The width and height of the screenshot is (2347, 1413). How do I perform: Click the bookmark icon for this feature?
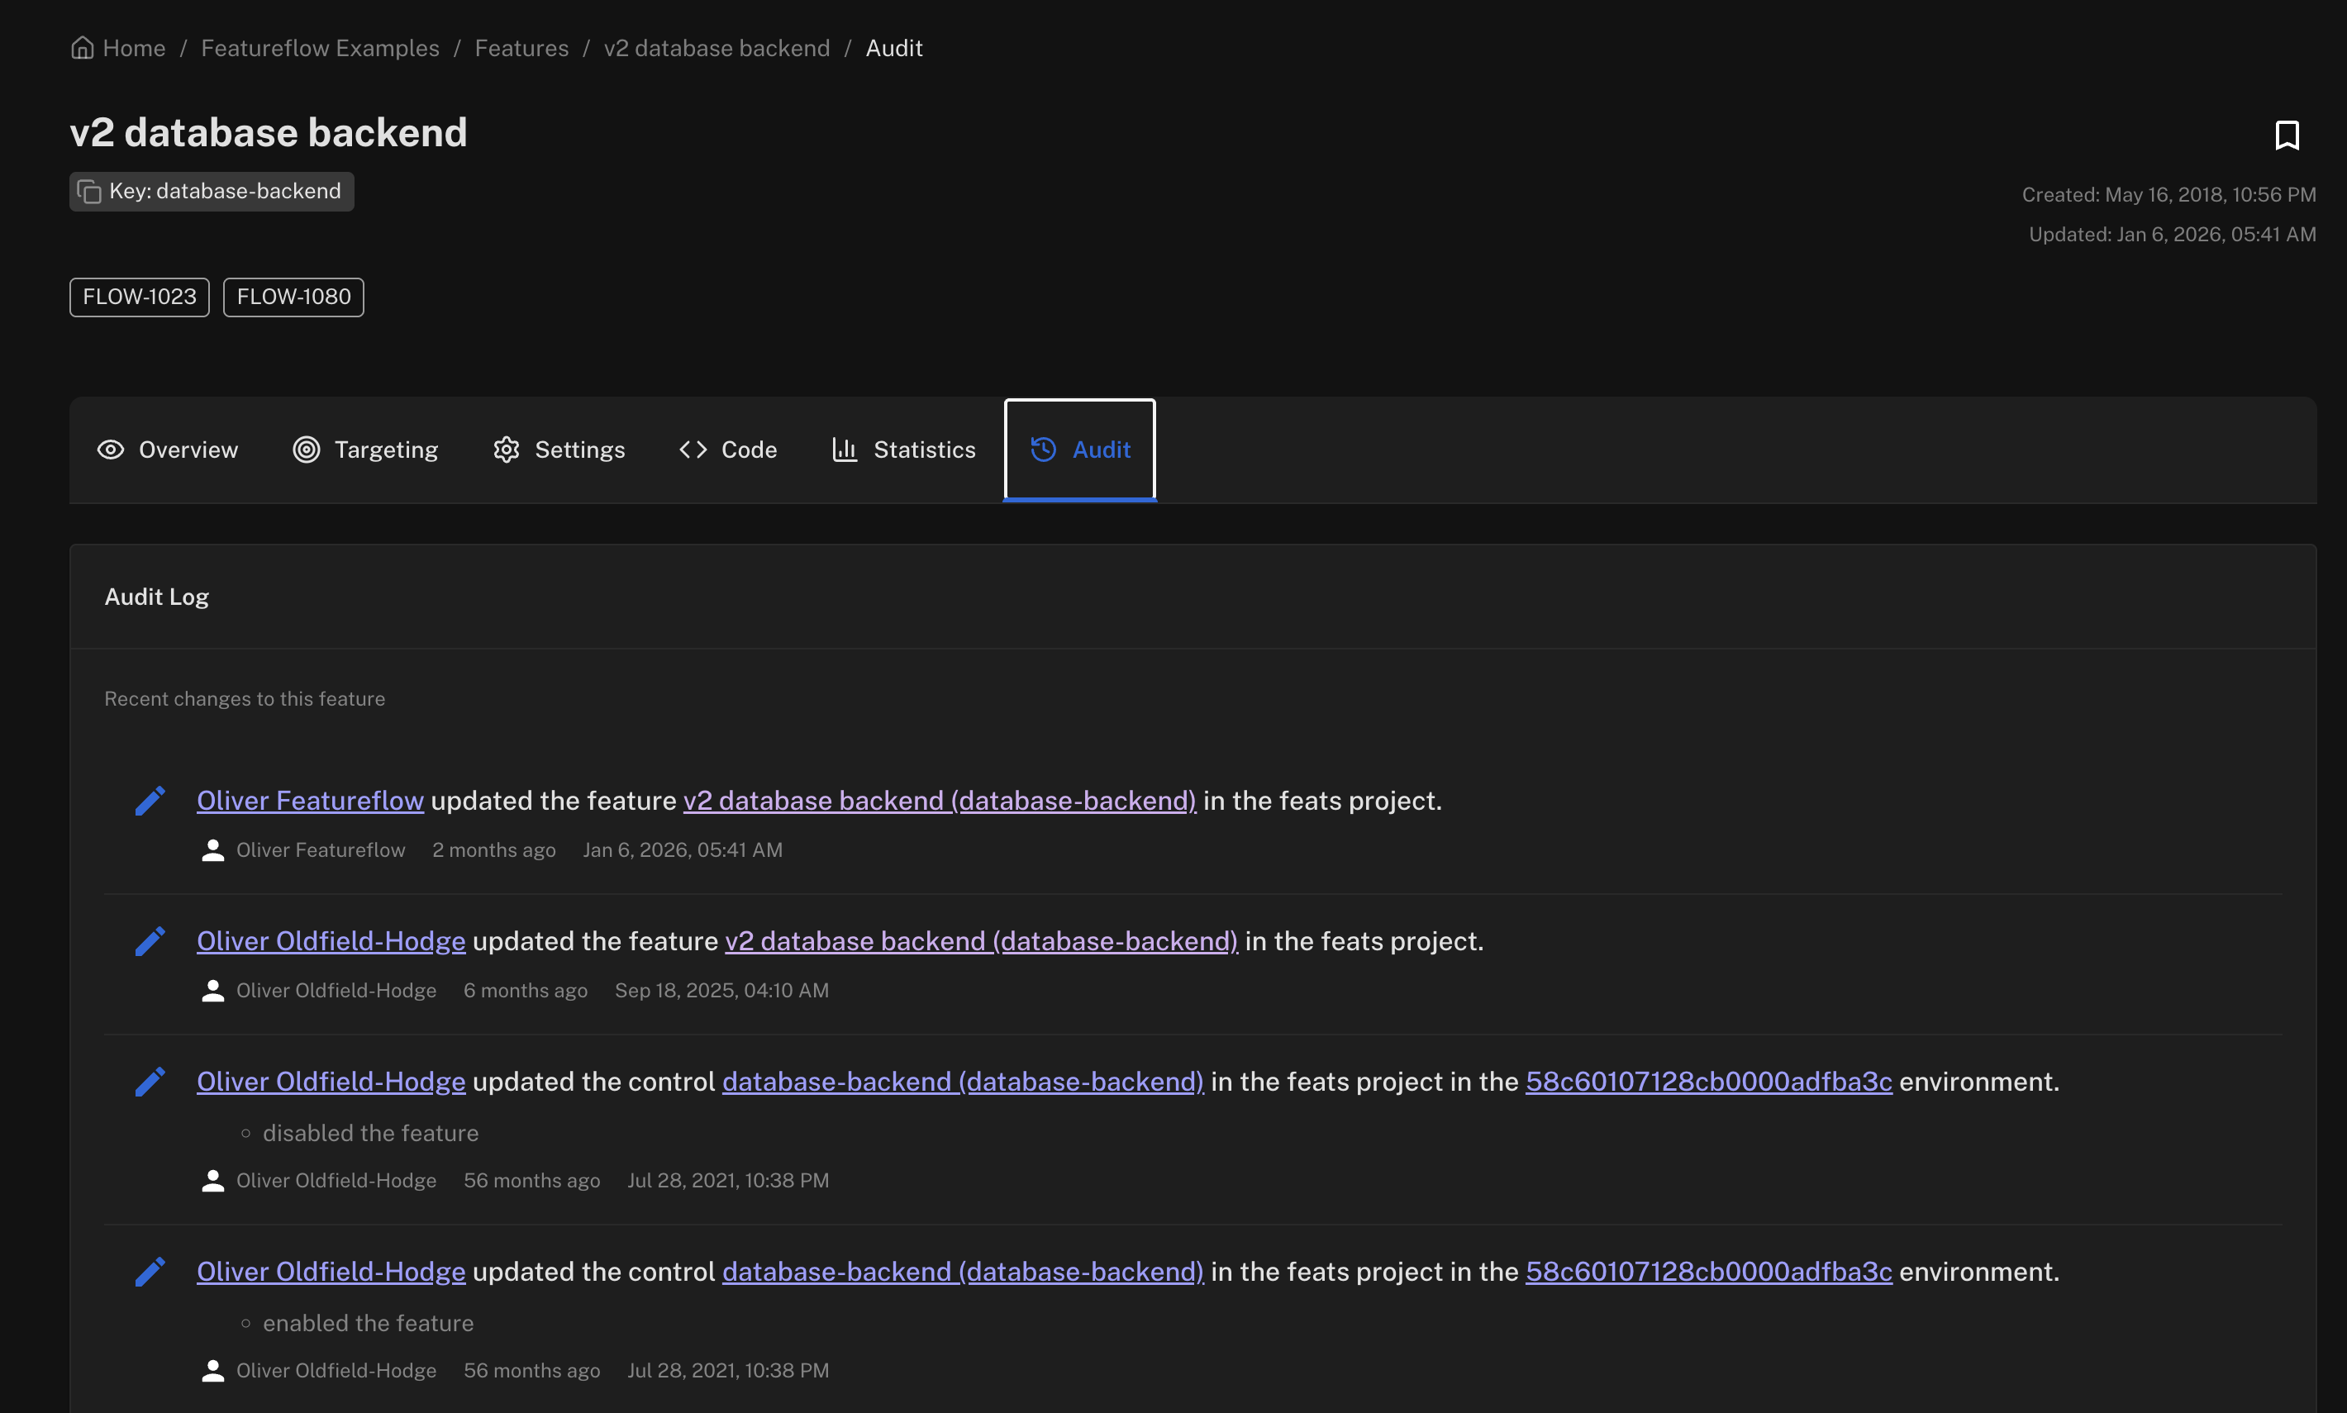coord(2286,136)
